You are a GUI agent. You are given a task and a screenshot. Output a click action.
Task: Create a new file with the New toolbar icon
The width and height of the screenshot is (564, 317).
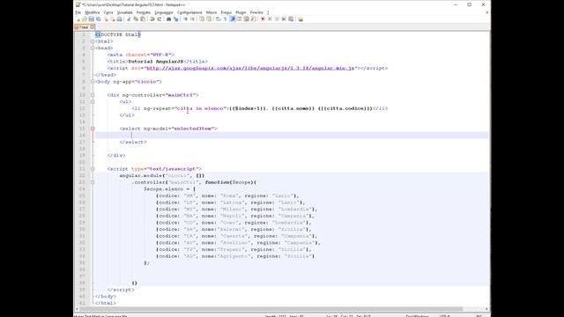pos(78,19)
